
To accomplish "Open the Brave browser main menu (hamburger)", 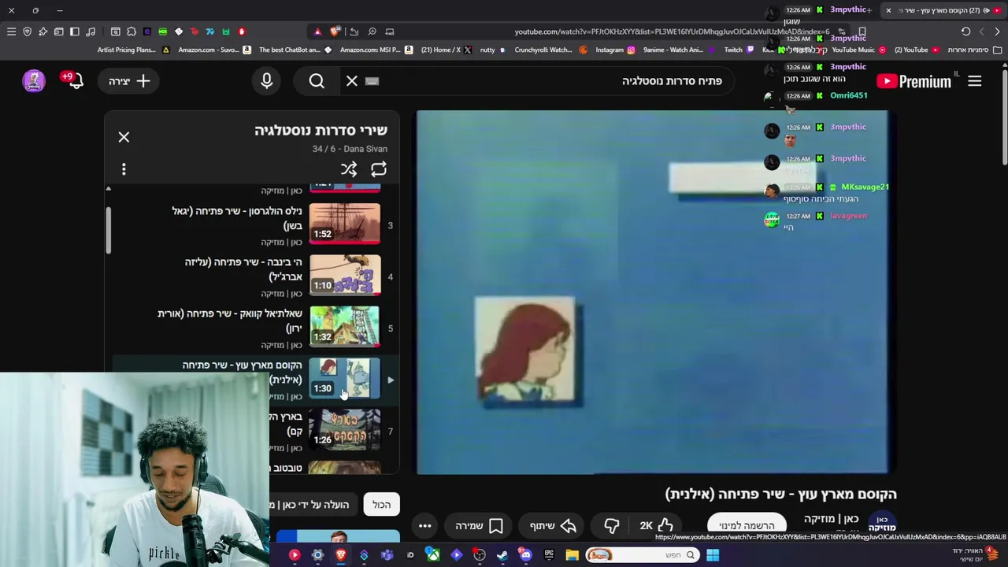I will pos(11,31).
